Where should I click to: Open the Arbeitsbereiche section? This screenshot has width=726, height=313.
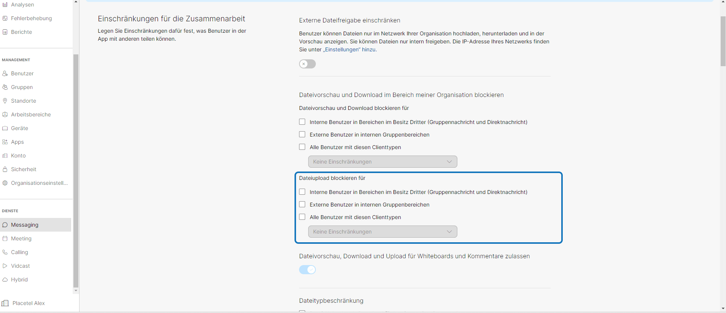tap(31, 114)
